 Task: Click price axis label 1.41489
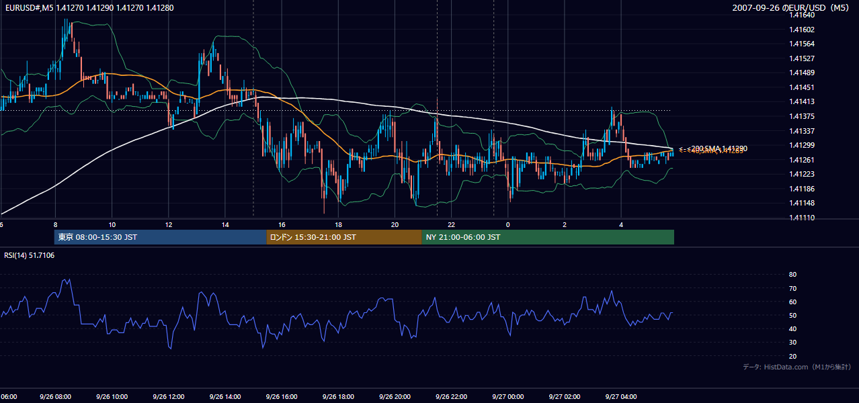(803, 73)
